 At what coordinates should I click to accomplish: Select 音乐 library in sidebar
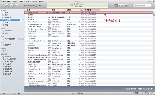12,12
